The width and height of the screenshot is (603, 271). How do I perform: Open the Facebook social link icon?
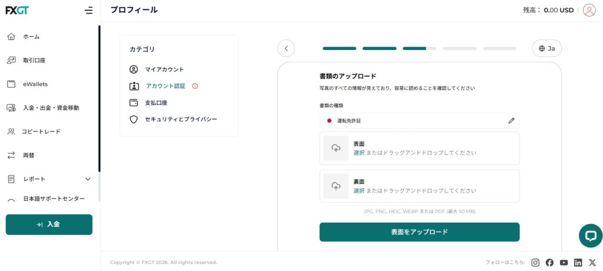click(x=549, y=263)
